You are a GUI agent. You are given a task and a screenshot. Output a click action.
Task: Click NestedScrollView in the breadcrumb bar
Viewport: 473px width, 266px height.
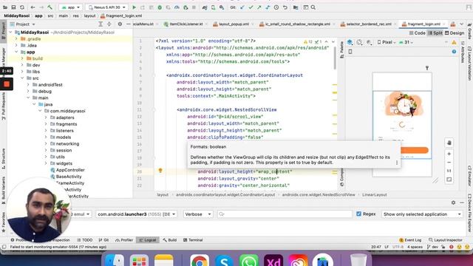pos(319,195)
